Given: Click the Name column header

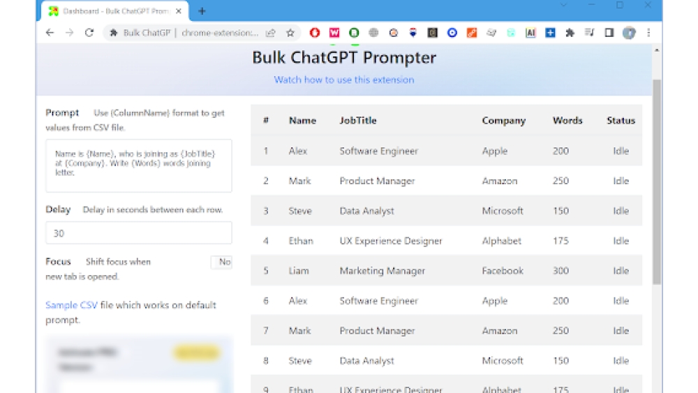Looking at the screenshot, I should pyautogui.click(x=302, y=120).
